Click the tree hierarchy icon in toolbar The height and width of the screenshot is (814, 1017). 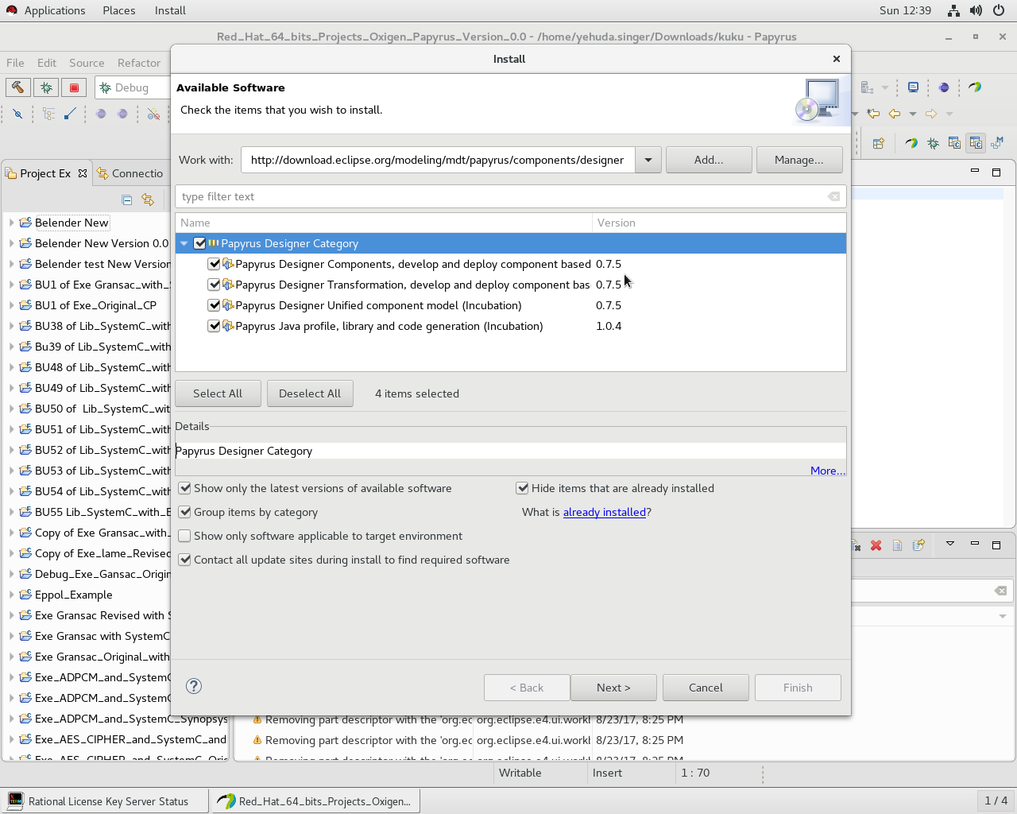coord(48,114)
